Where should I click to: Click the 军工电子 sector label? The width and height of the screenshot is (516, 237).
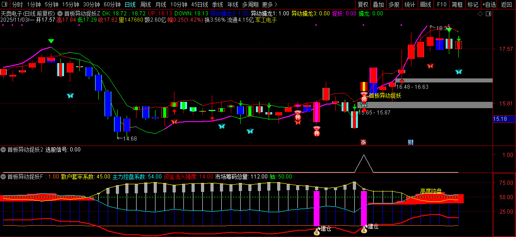(266, 20)
